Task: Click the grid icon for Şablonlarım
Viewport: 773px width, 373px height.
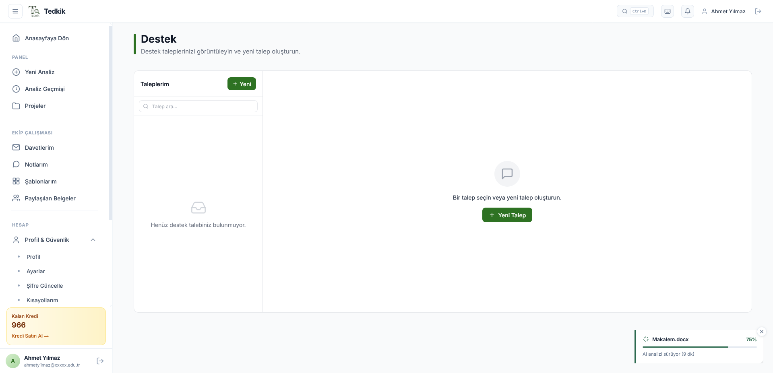Action: pos(16,181)
